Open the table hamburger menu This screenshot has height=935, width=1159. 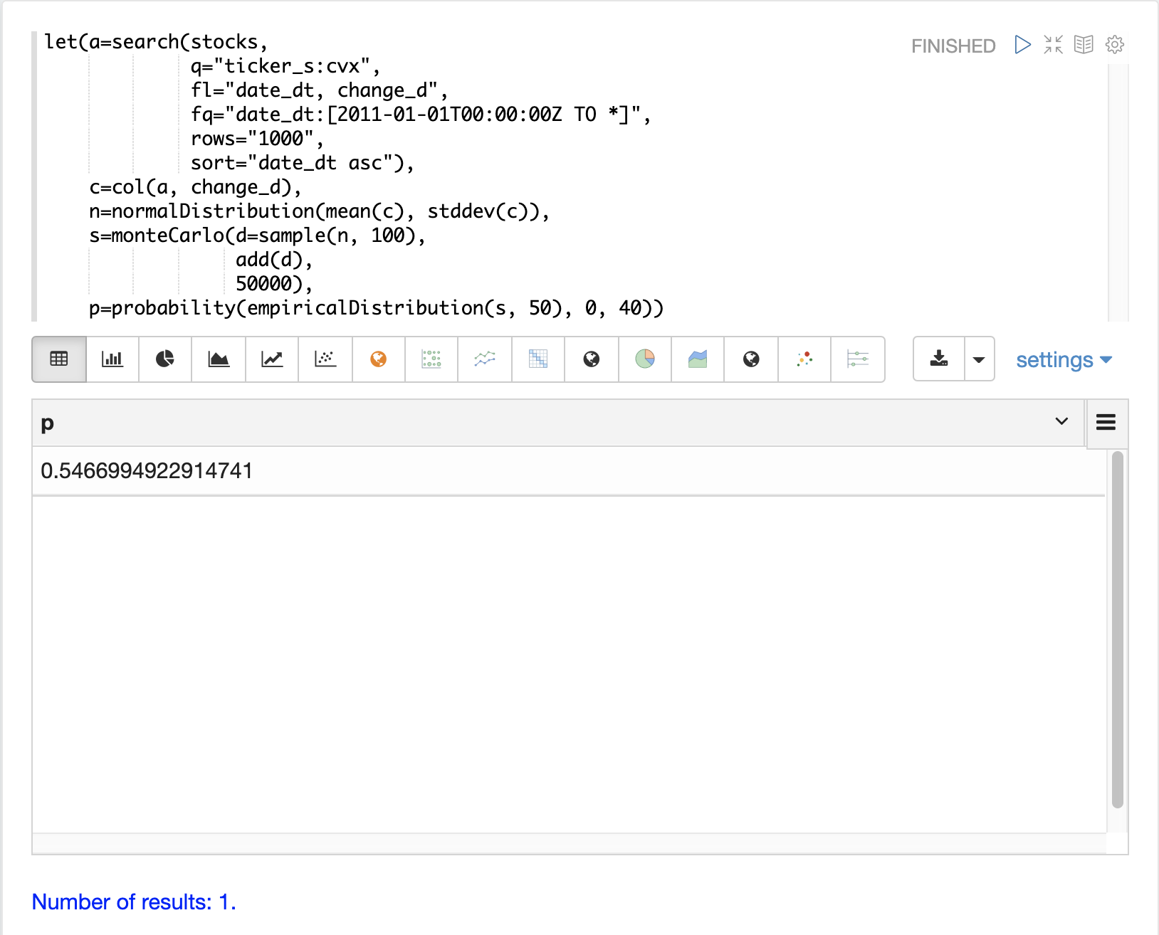(1106, 423)
